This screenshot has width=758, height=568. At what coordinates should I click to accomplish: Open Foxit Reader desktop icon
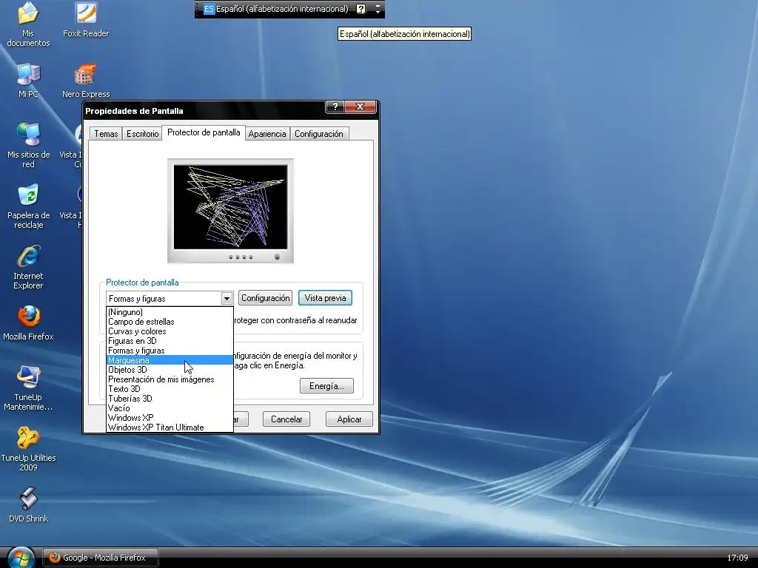[86, 19]
